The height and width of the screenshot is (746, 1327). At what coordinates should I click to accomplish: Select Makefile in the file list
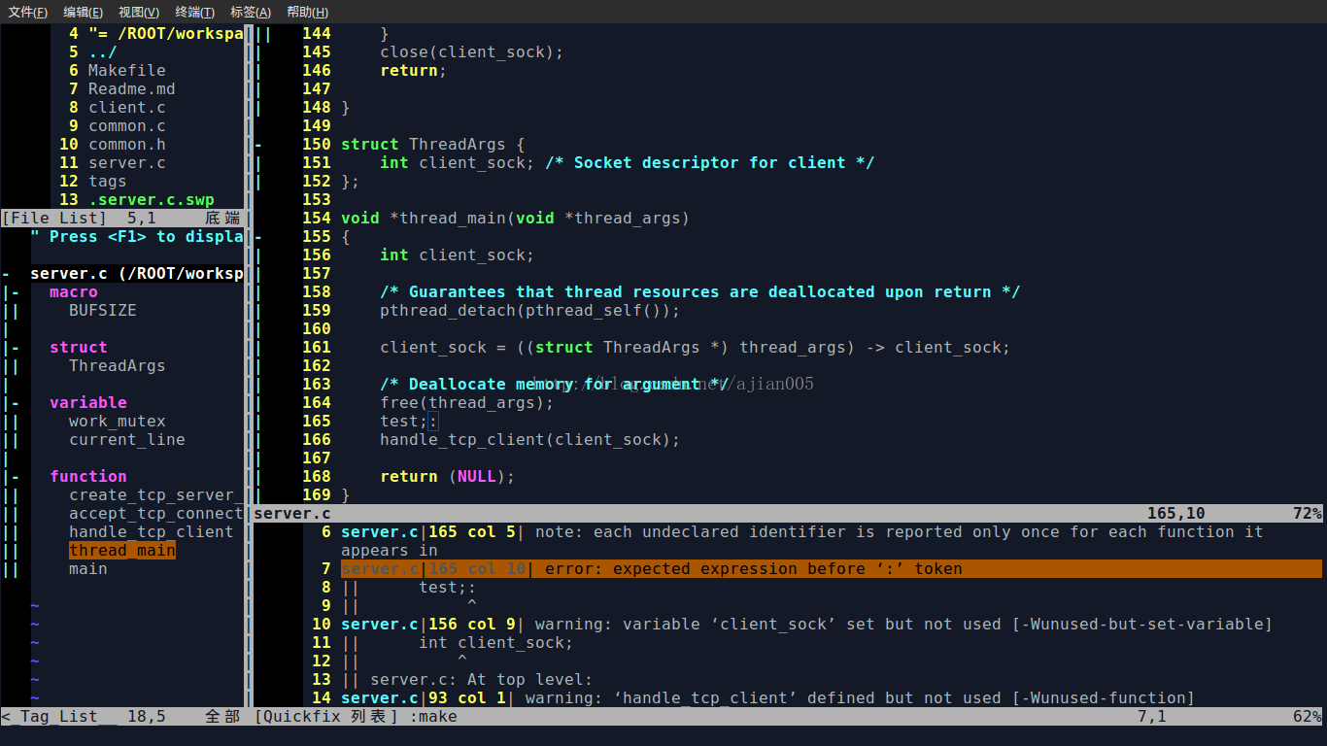tap(127, 71)
